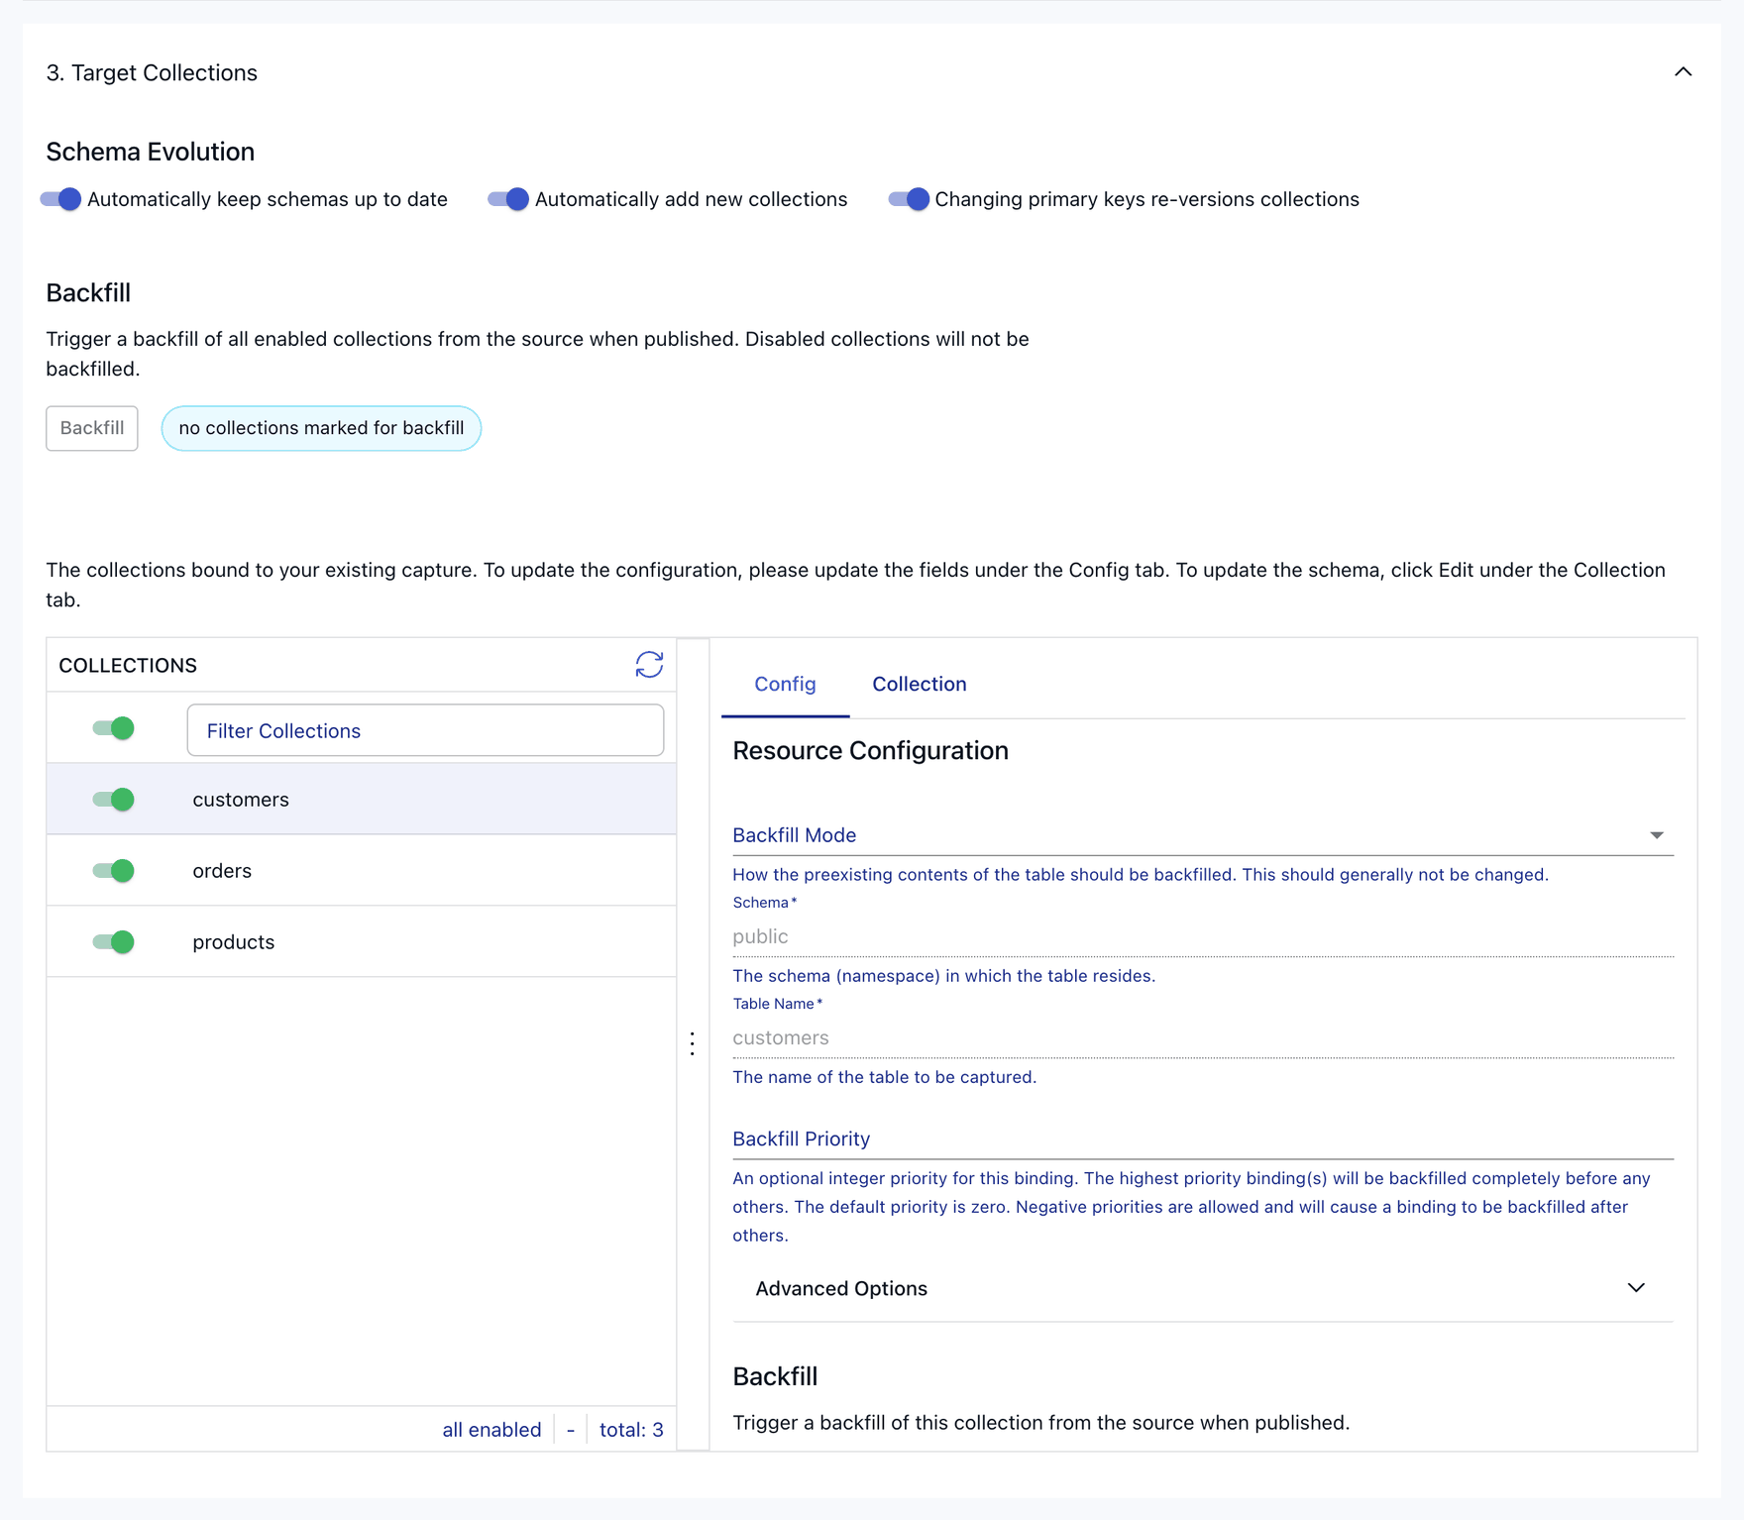This screenshot has width=1744, height=1520.
Task: Click the Filter Collections input
Action: click(425, 730)
